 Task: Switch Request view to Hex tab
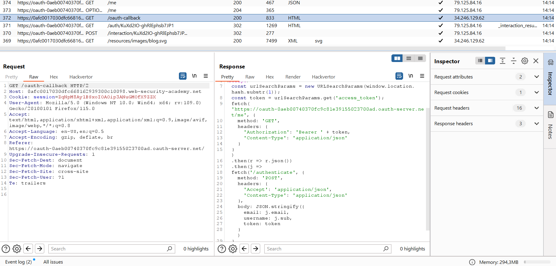point(54,77)
